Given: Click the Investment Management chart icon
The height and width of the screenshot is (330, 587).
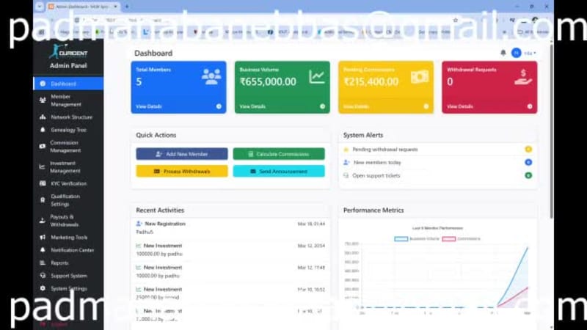Looking at the screenshot, I should pyautogui.click(x=43, y=167).
